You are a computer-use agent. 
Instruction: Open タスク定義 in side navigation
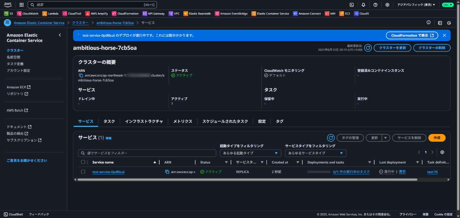[15, 64]
